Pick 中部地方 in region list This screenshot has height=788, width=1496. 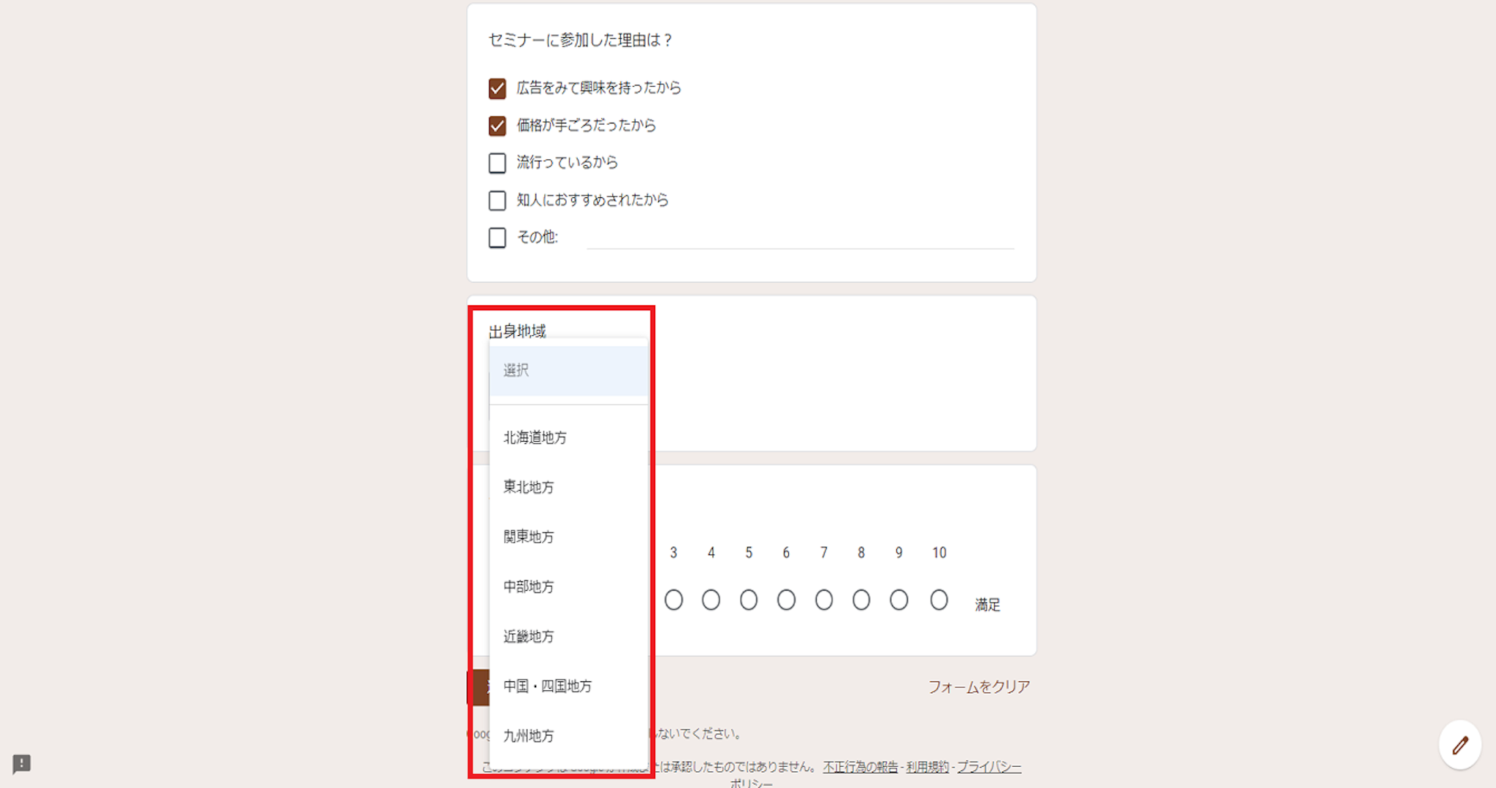(568, 586)
